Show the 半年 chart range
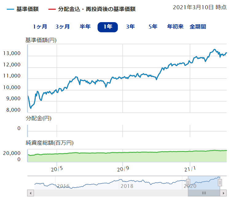This screenshot has width=230, height=198. click(85, 27)
